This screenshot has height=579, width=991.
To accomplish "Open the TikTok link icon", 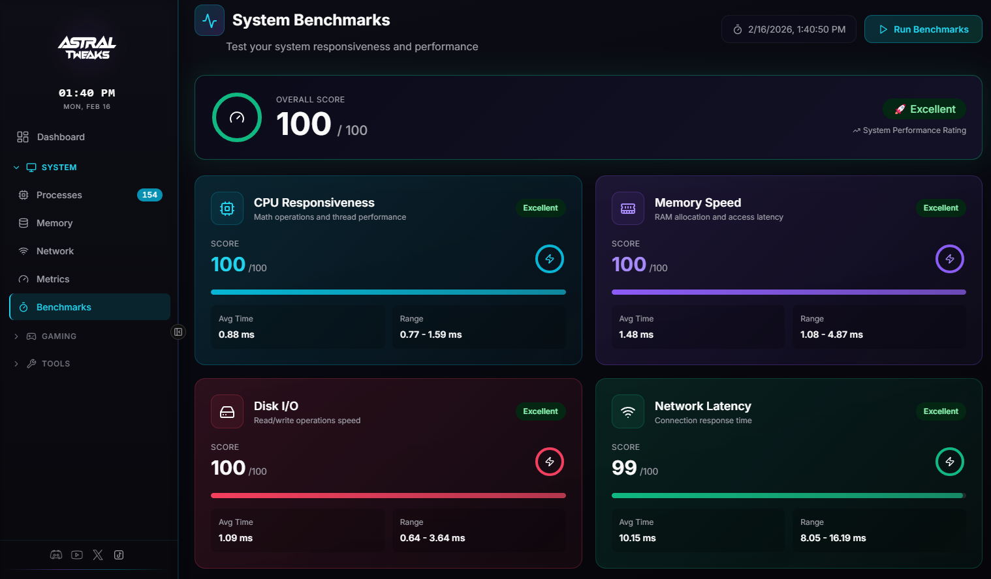I will 119,555.
